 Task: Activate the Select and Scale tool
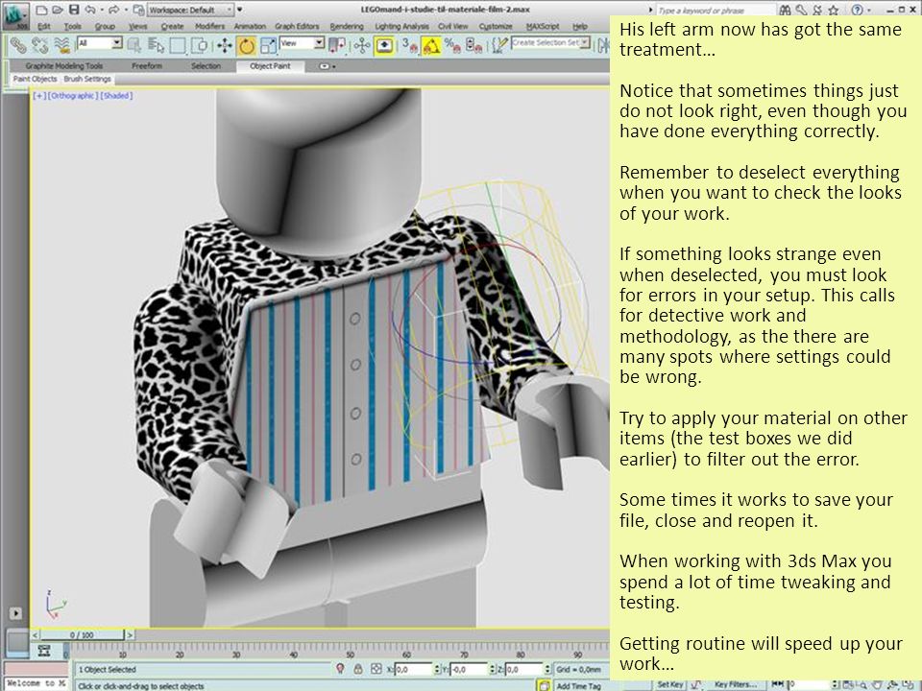(268, 45)
